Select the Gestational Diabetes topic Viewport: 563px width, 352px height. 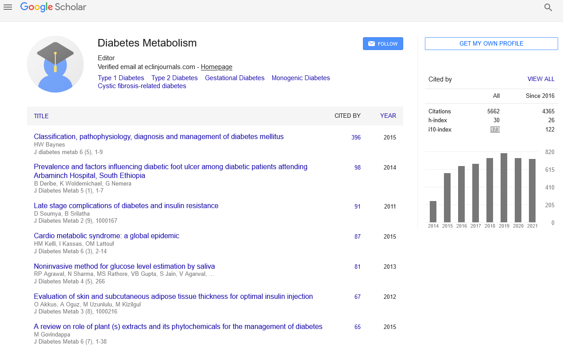(235, 78)
